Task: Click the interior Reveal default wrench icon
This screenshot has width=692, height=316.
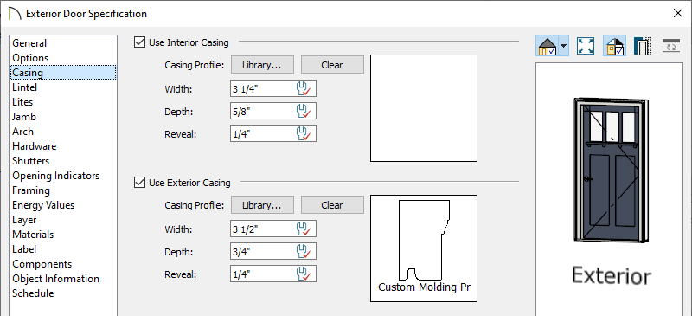Action: [304, 133]
